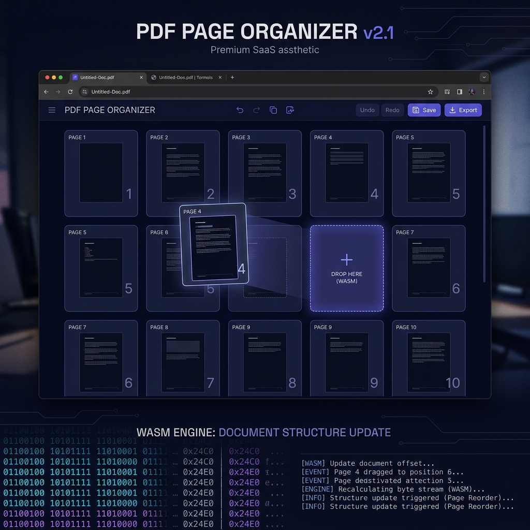Open the browser three-dot menu
The image size is (530, 530).
tap(484, 92)
